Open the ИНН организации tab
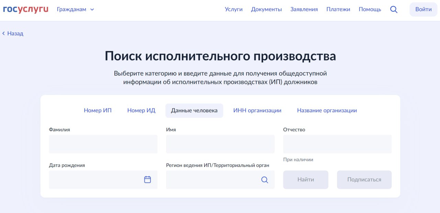440x213 pixels. tap(257, 110)
